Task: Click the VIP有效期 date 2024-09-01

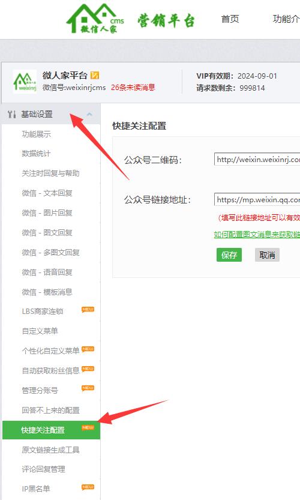Action: point(257,76)
